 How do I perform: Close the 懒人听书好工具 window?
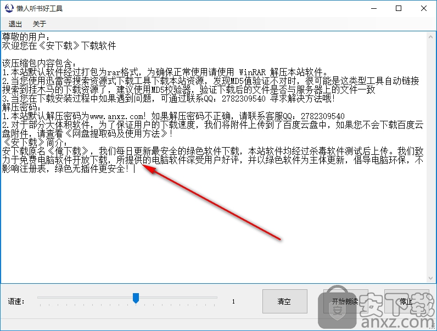click(x=424, y=8)
